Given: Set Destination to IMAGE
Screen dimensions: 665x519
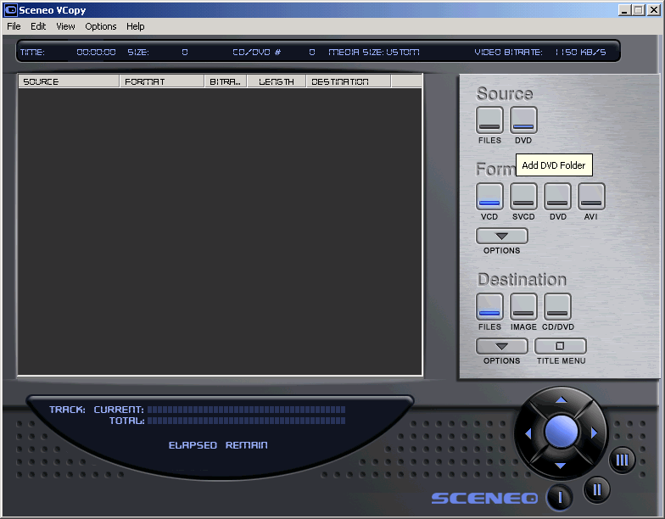Looking at the screenshot, I should pos(523,307).
